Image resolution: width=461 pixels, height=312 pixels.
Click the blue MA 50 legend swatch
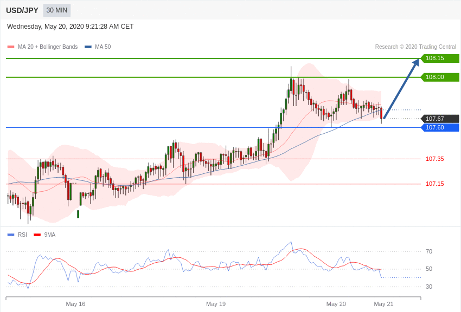tap(88, 47)
